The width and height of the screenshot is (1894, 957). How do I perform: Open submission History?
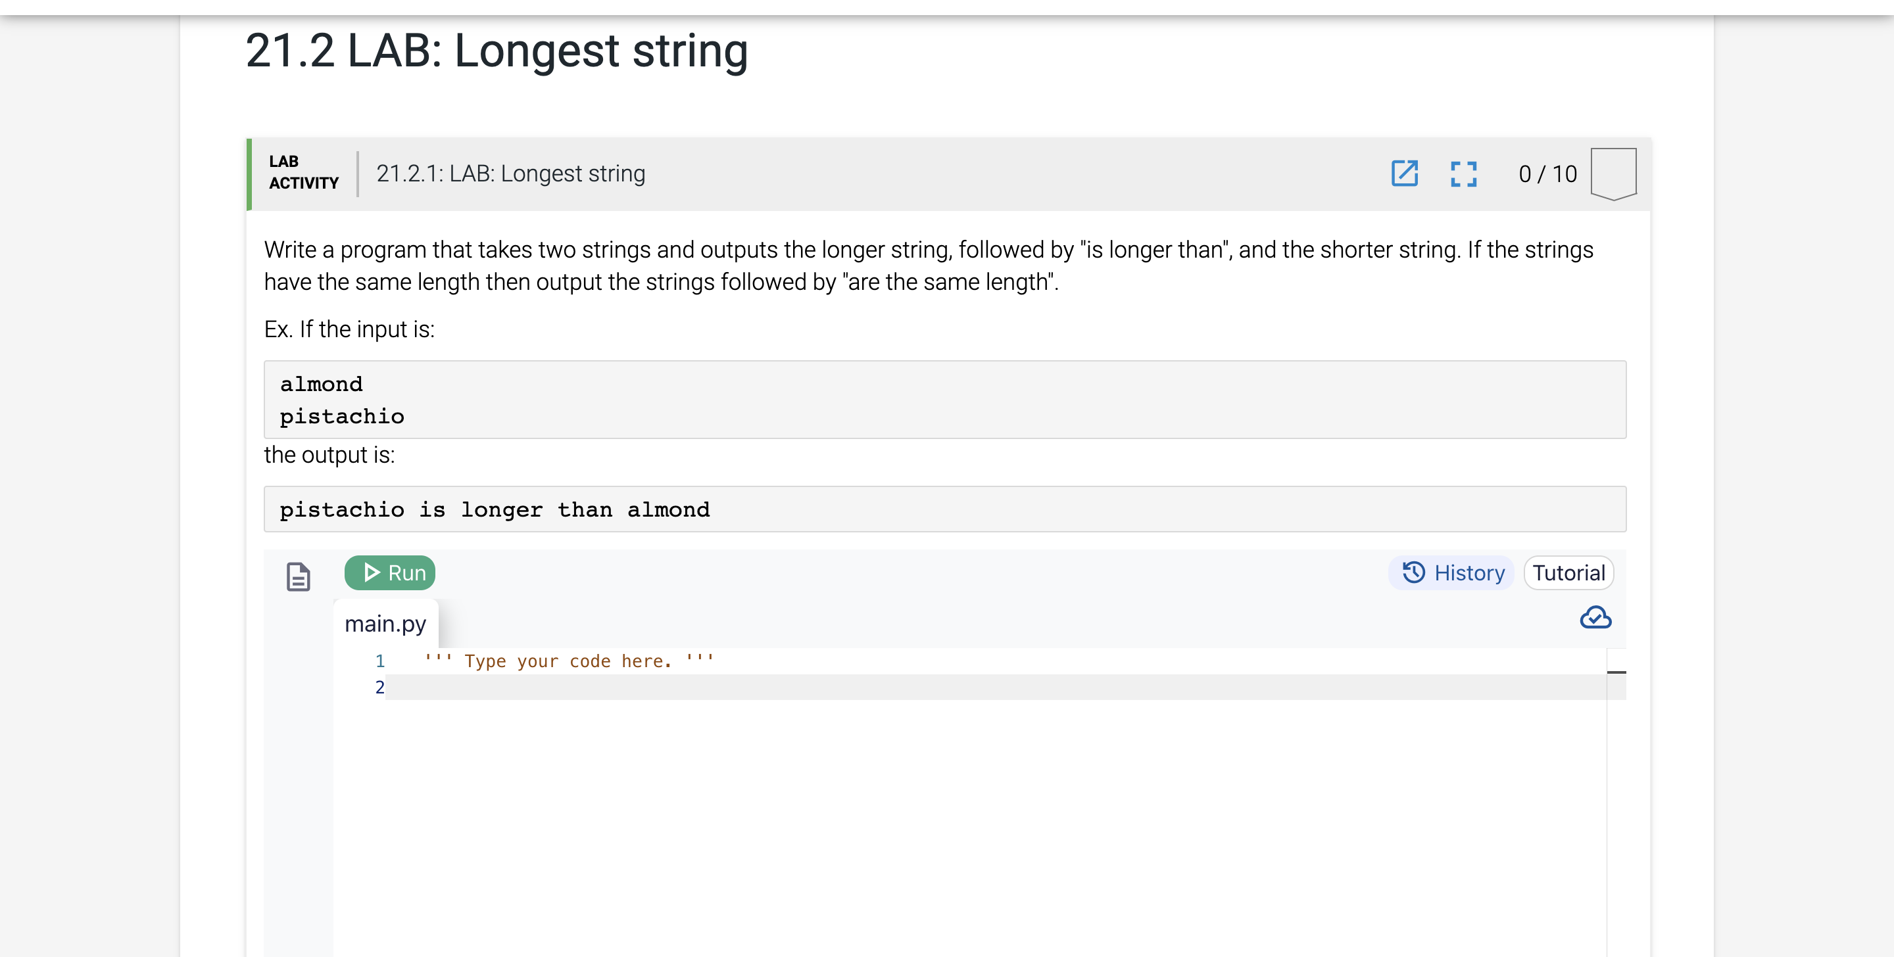(x=1451, y=572)
